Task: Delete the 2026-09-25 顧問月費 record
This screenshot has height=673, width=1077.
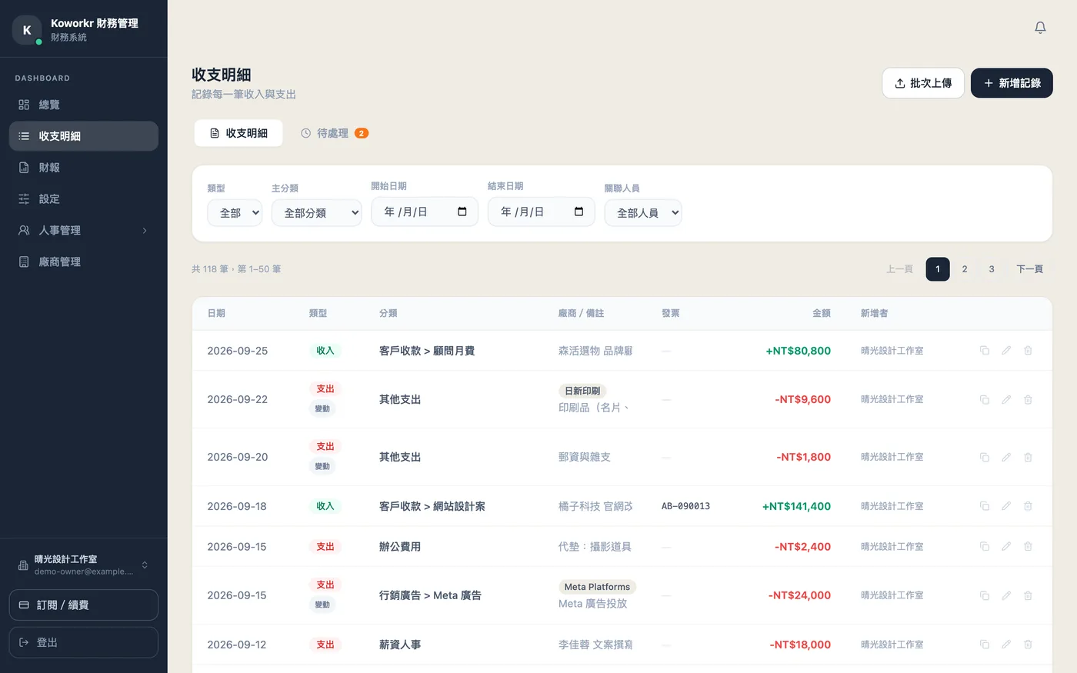Action: (x=1028, y=351)
